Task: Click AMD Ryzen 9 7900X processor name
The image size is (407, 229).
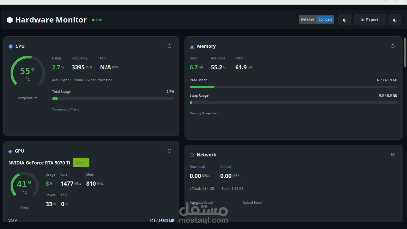Action: [x=82, y=80]
